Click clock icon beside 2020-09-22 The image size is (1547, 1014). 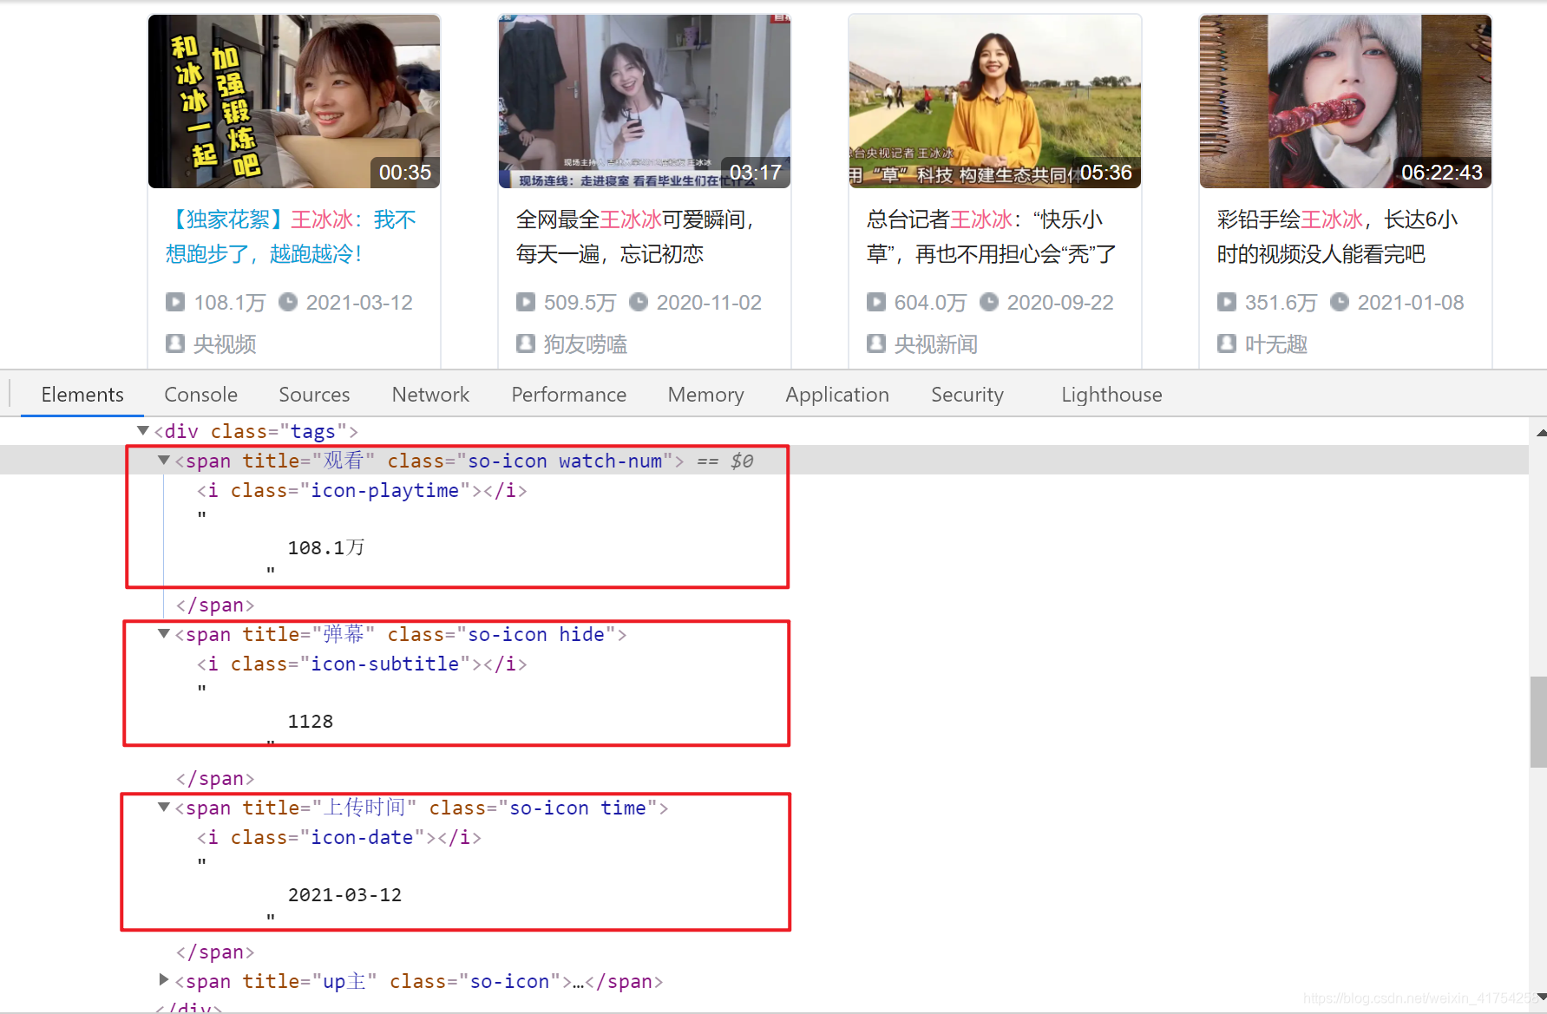tap(989, 302)
